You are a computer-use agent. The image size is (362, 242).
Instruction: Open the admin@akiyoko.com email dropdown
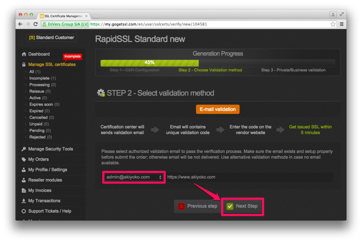click(x=134, y=177)
